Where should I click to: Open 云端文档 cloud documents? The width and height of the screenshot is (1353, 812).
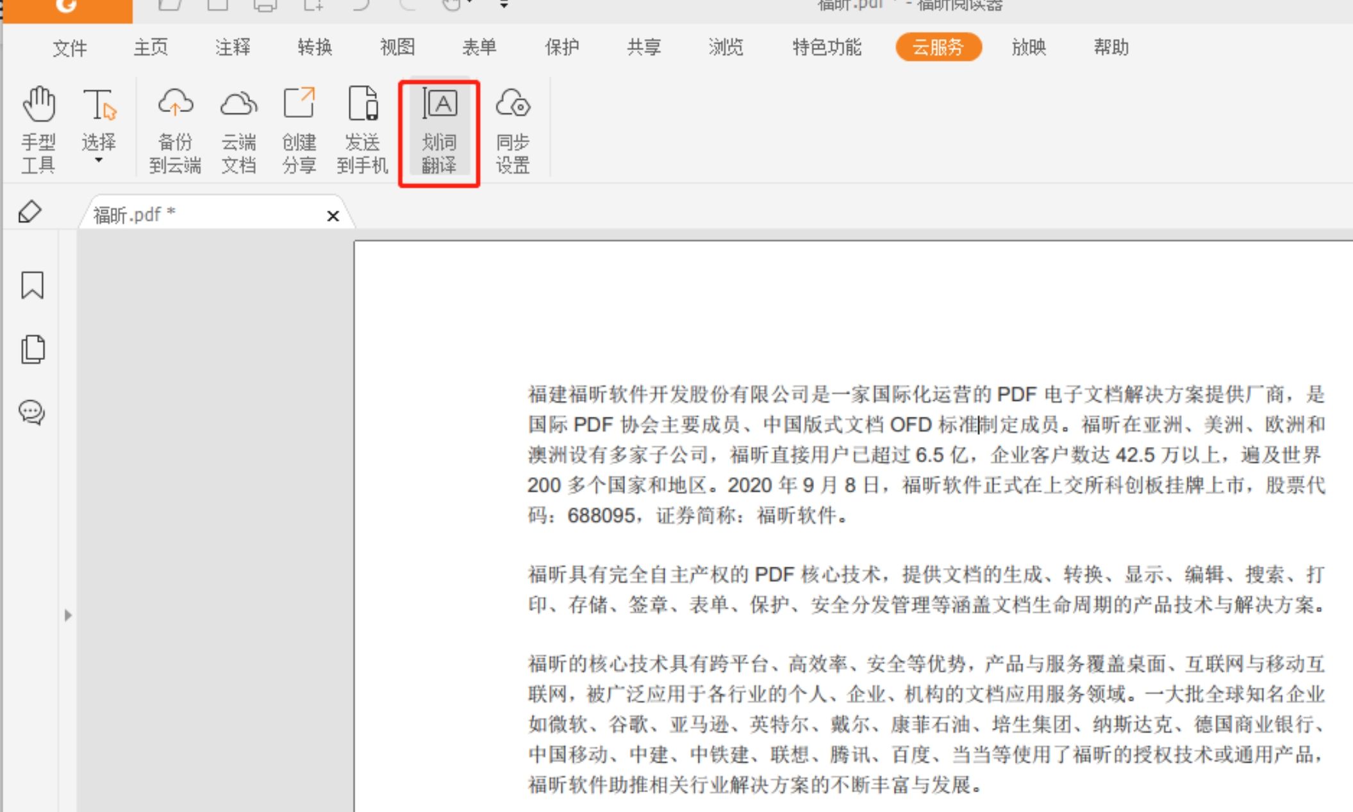pyautogui.click(x=238, y=128)
